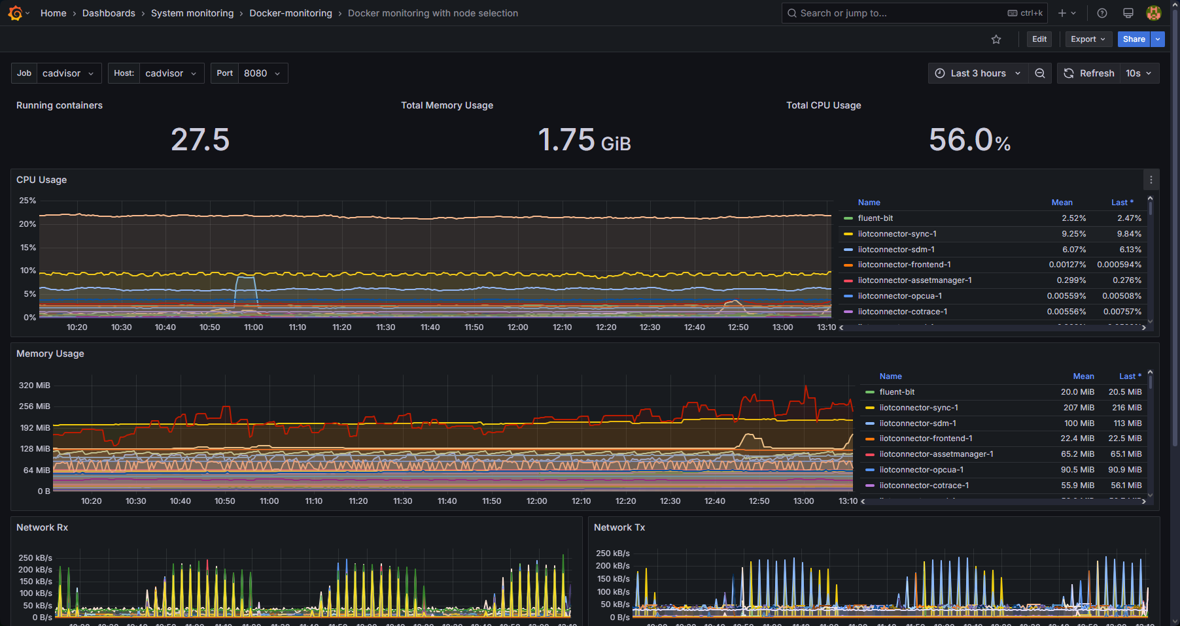Toggle iiotconnector-opcua-1 series visibility

click(900, 296)
